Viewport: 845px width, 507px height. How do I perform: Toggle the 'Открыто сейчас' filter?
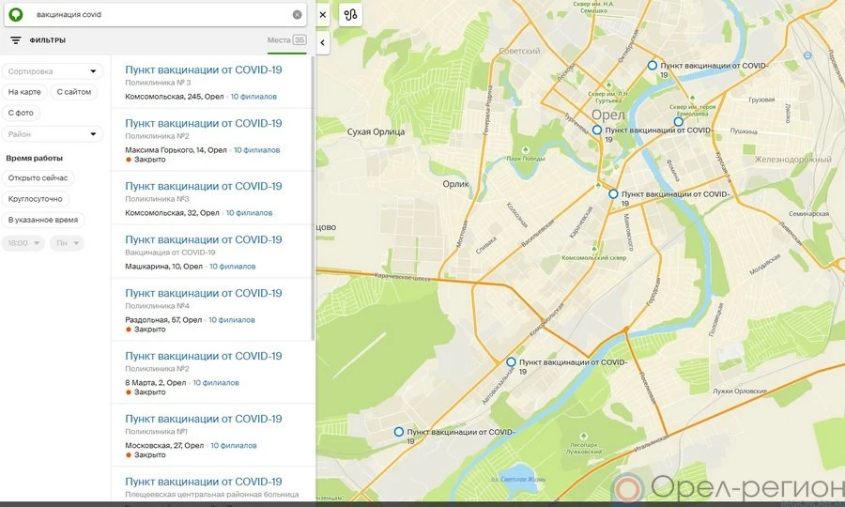click(x=38, y=177)
